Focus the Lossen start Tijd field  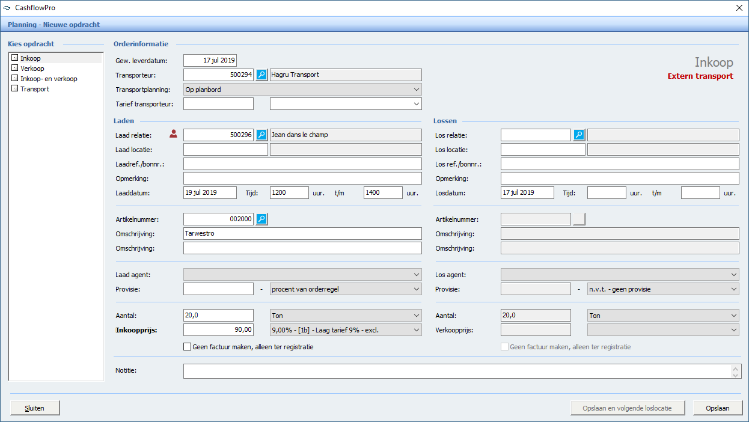607,193
